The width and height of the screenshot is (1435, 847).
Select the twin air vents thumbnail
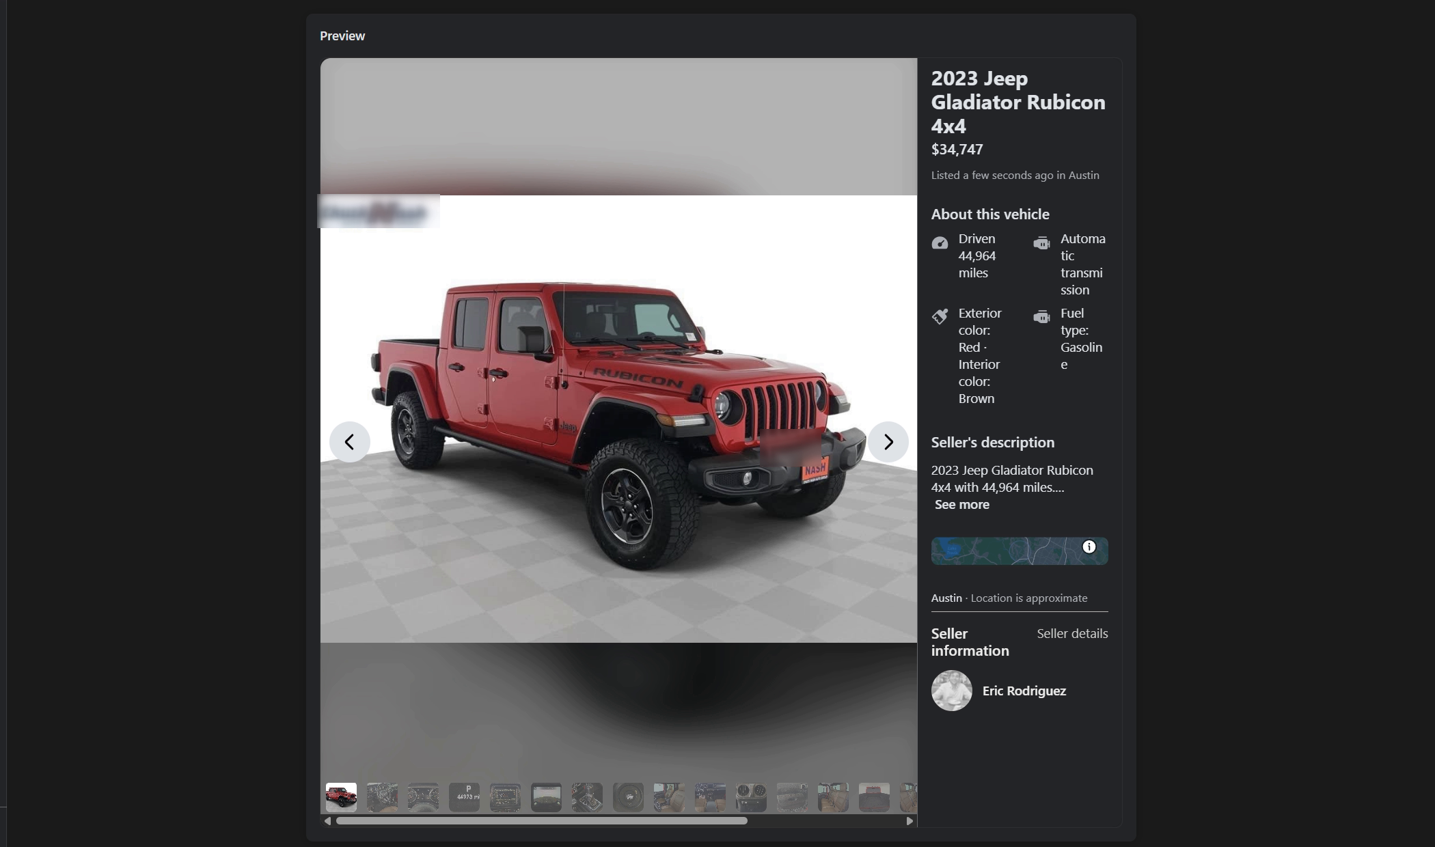pyautogui.click(x=751, y=798)
